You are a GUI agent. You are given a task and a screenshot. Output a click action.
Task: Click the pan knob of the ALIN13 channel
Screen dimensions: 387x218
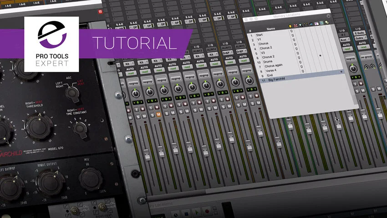206,86
